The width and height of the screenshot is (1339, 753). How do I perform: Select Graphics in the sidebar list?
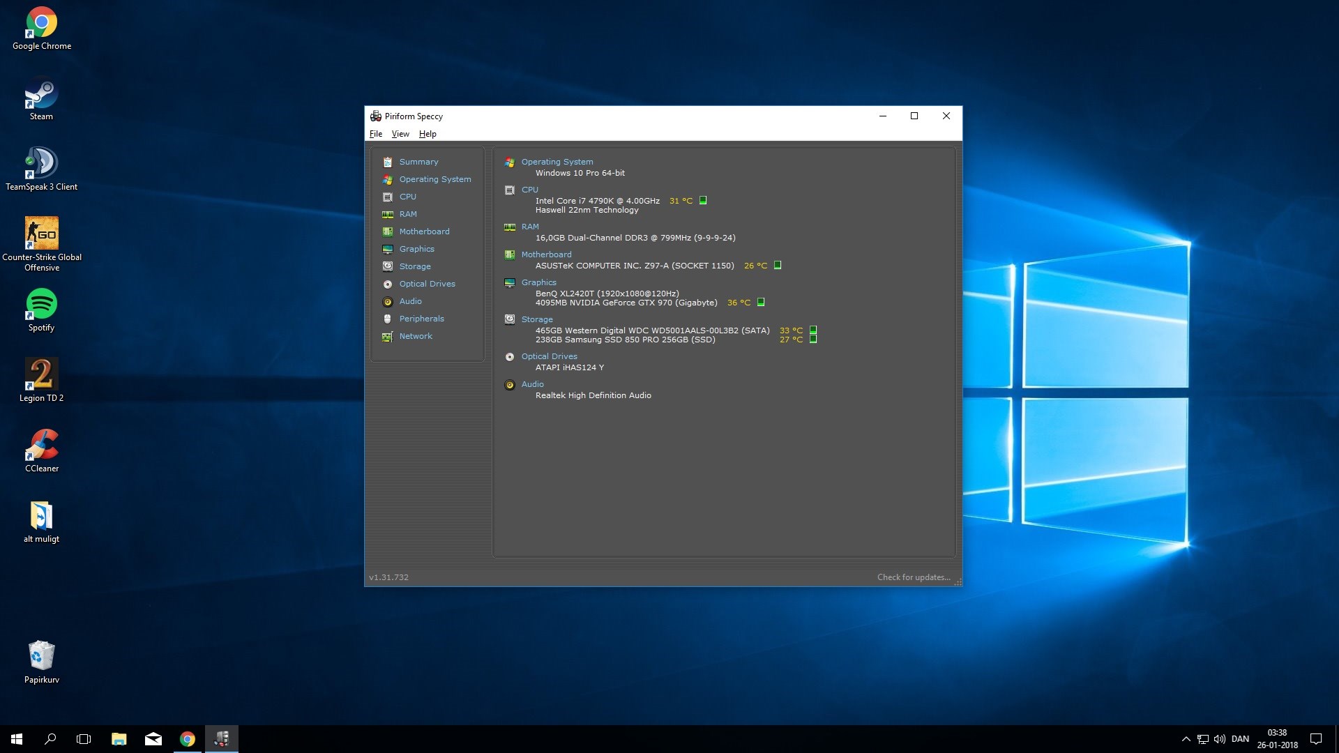[x=416, y=249]
